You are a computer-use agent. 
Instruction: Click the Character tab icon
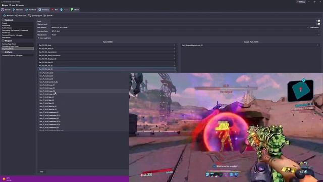point(14,10)
